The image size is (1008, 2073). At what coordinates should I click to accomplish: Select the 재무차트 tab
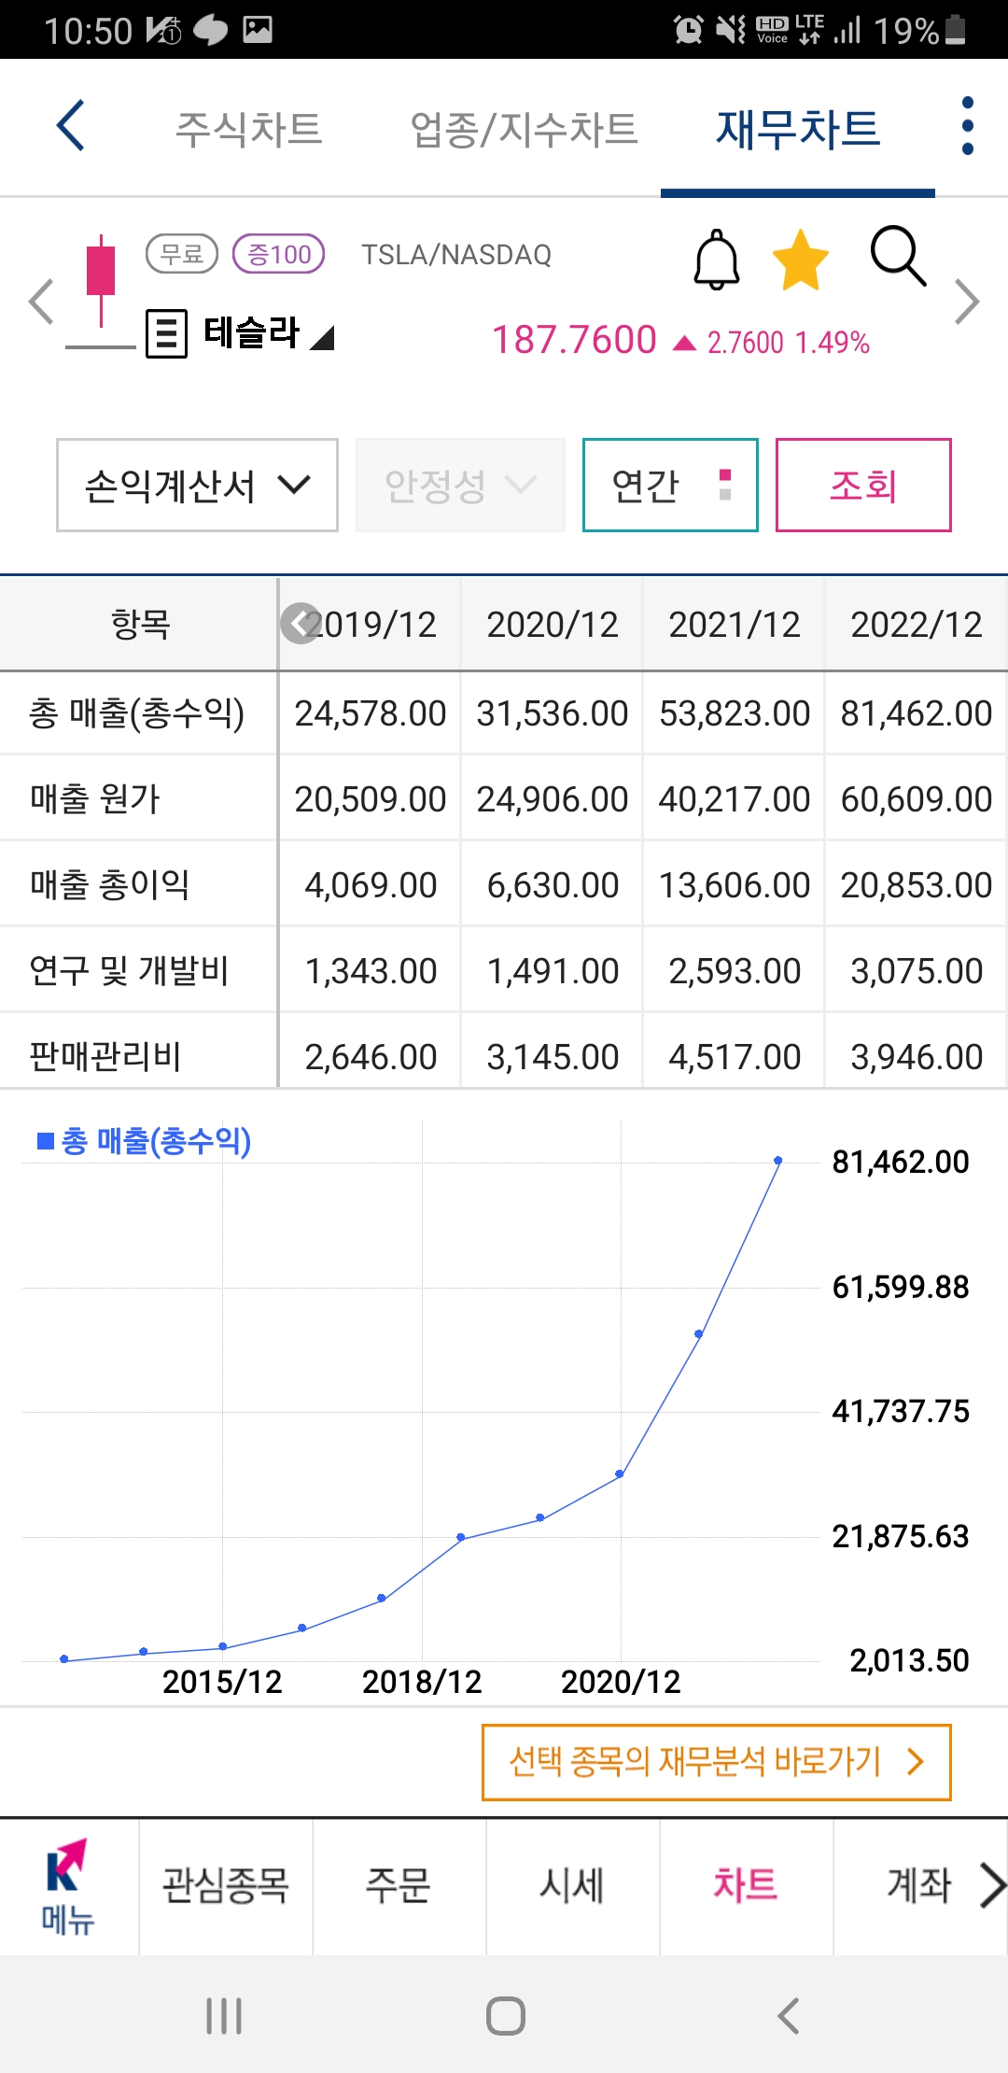tap(798, 129)
